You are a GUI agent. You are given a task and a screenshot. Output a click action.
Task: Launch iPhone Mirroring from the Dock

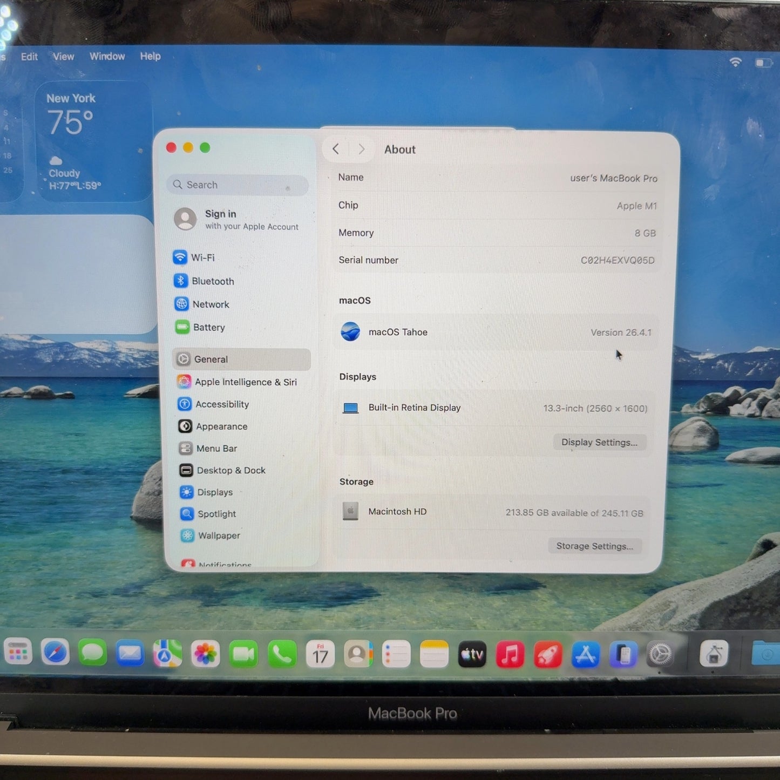[623, 654]
